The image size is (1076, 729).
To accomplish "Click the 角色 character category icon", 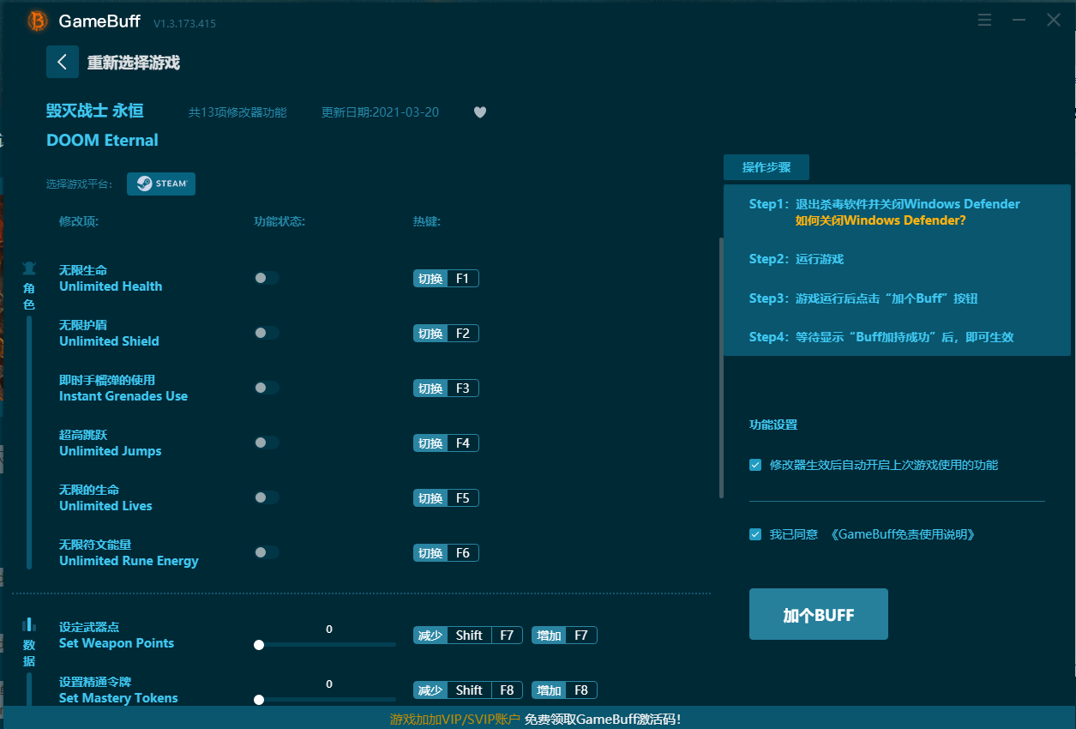I will point(29,268).
